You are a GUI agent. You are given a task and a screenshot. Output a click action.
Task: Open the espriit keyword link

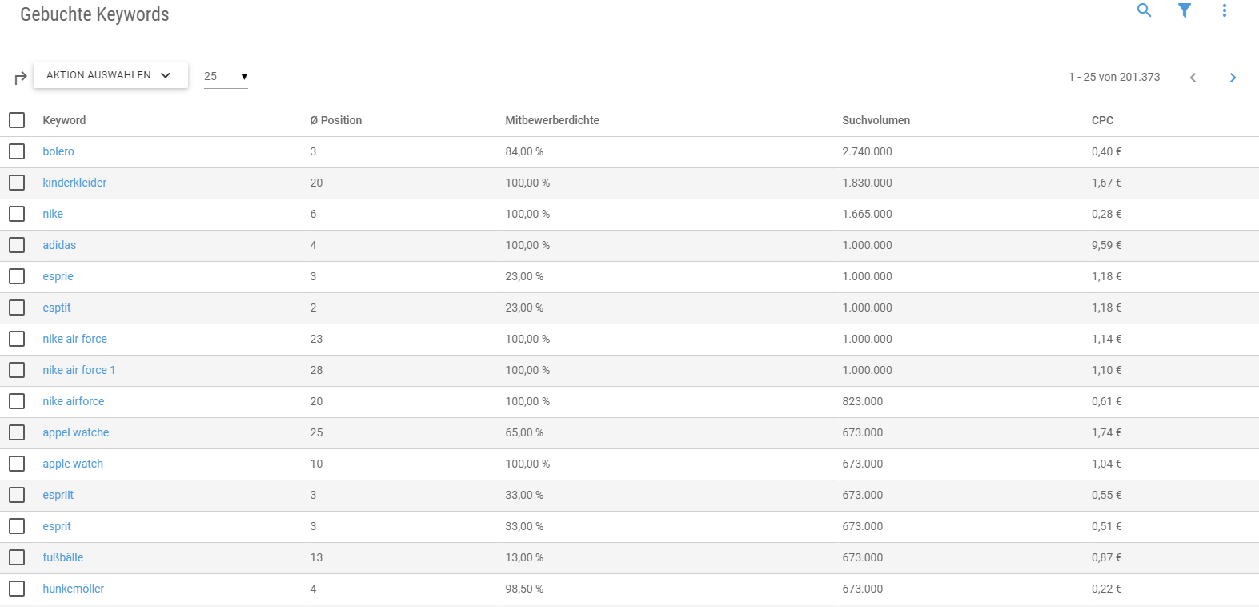58,495
